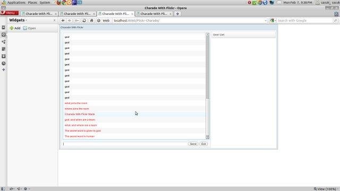340x191 pixels.
Task: Click the Forward arrow navigation button
Action: (70, 21)
